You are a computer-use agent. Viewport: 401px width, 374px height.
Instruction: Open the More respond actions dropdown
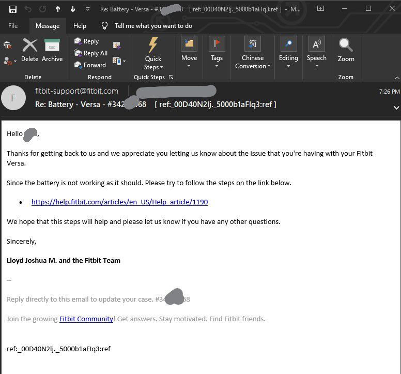point(119,61)
